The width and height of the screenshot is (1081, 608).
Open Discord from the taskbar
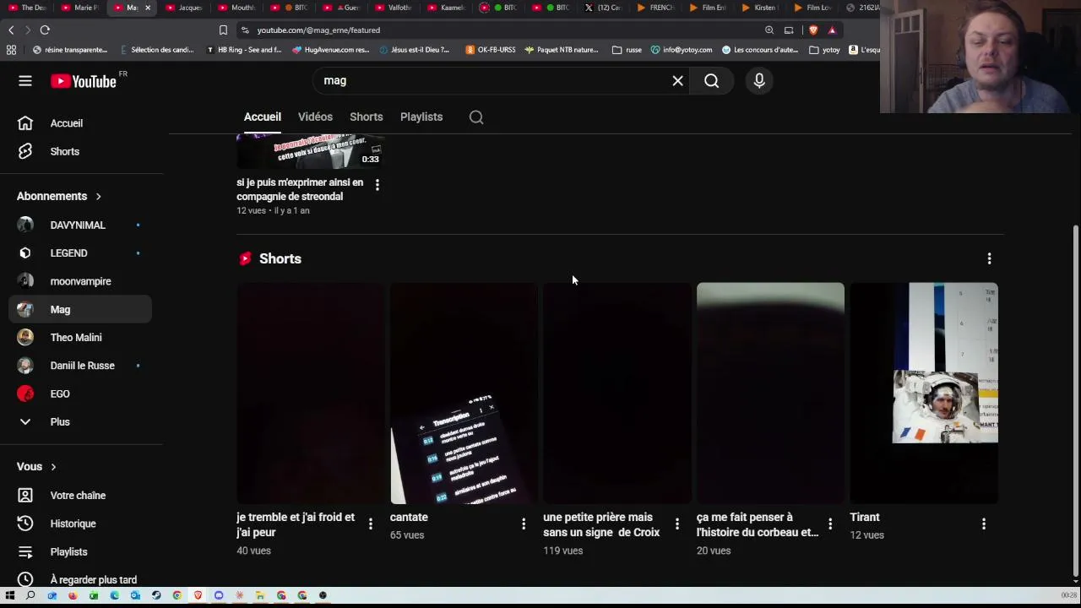(219, 595)
